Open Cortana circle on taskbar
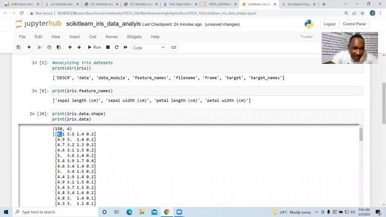 (x=104, y=212)
